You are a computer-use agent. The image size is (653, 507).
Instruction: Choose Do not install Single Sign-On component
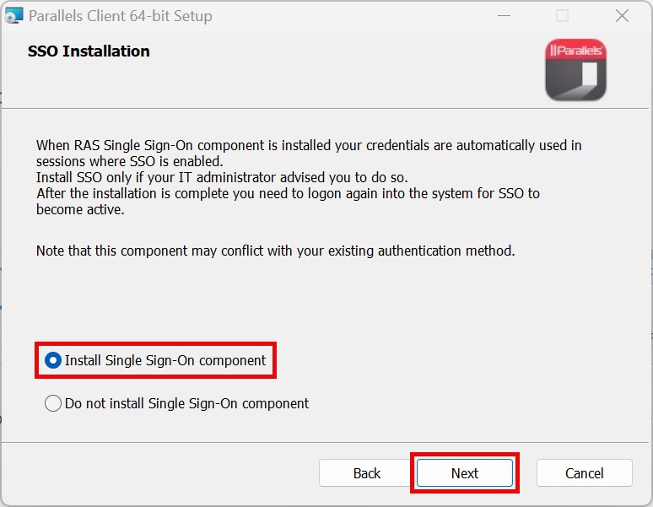tap(53, 403)
